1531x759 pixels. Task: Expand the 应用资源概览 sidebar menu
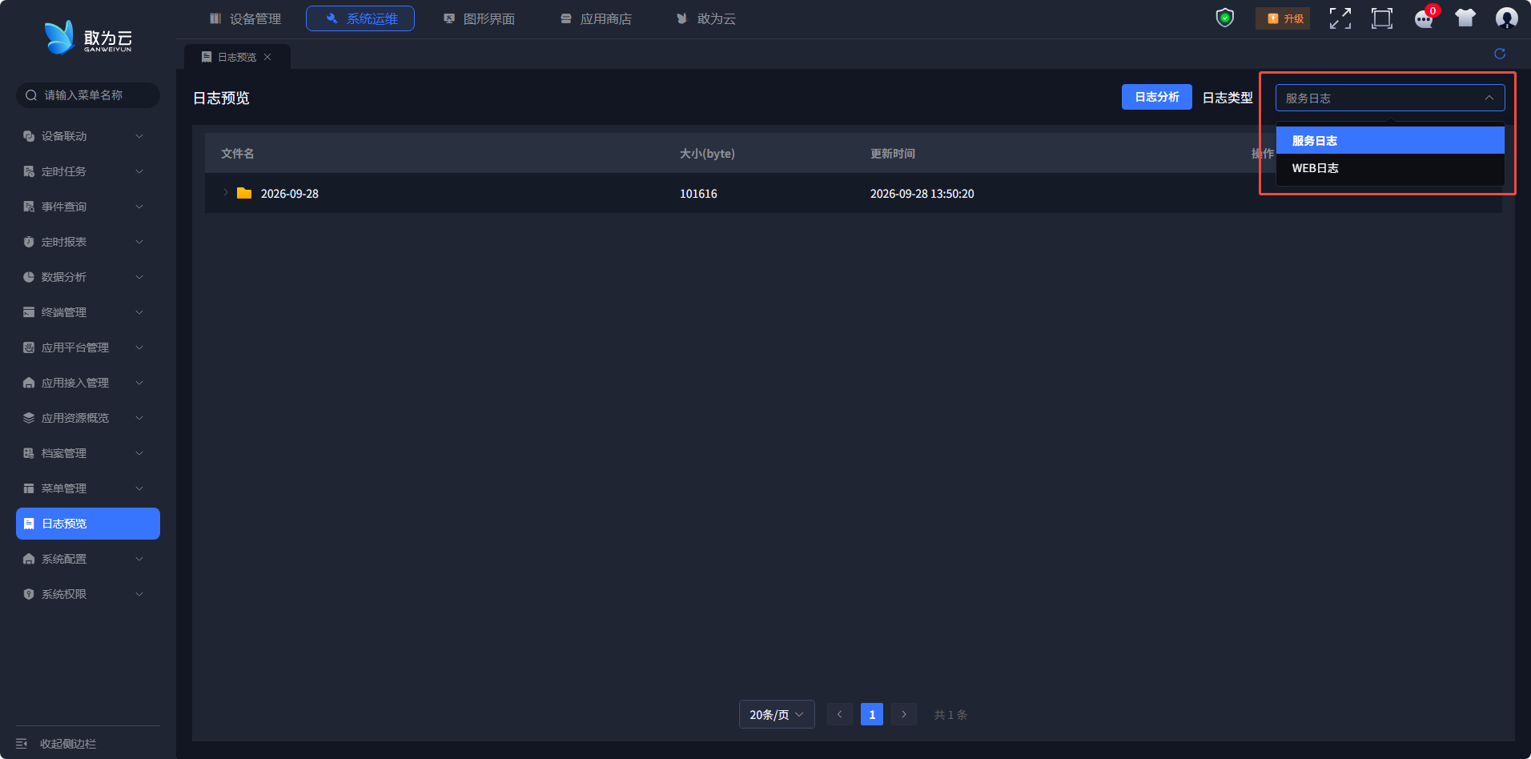tap(88, 418)
